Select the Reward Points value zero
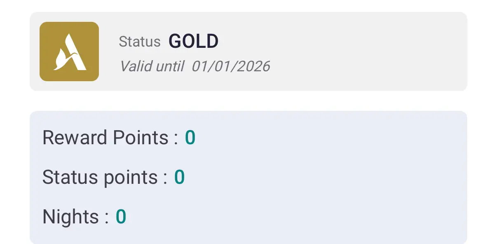 click(x=190, y=138)
